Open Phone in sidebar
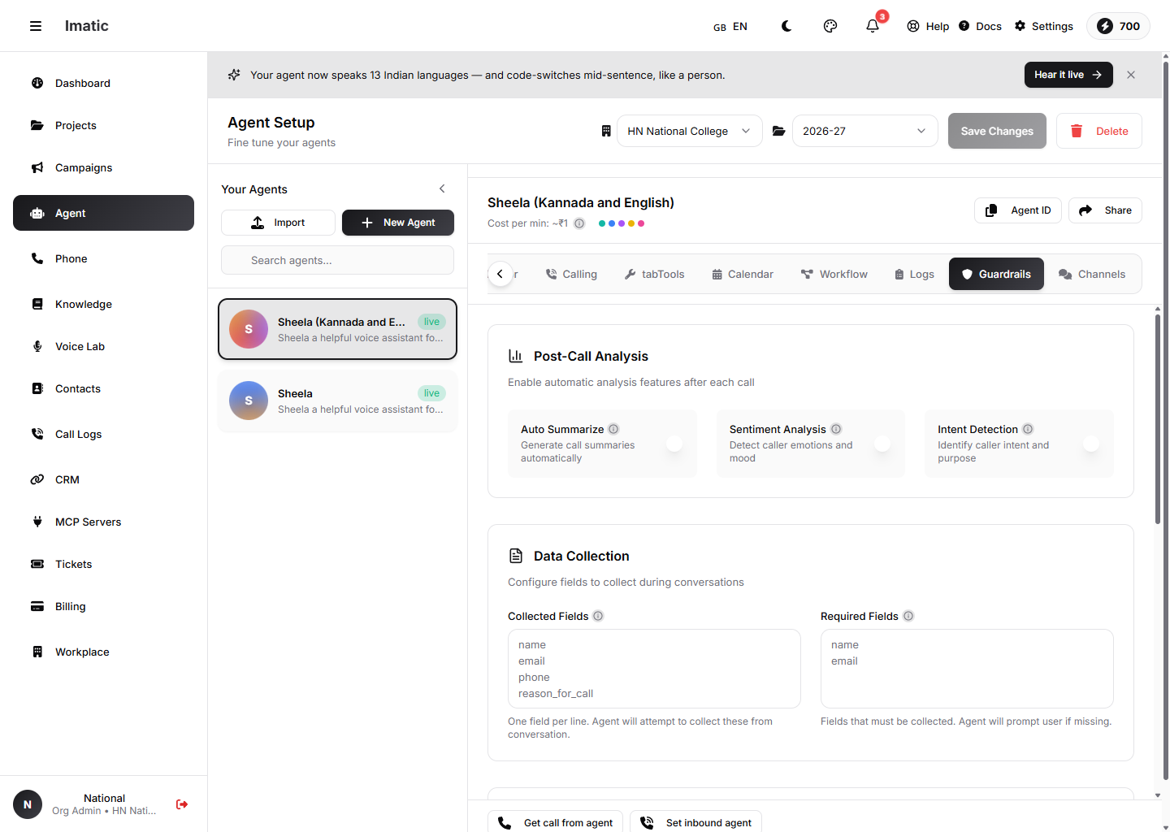This screenshot has height=832, width=1170. 103,258
